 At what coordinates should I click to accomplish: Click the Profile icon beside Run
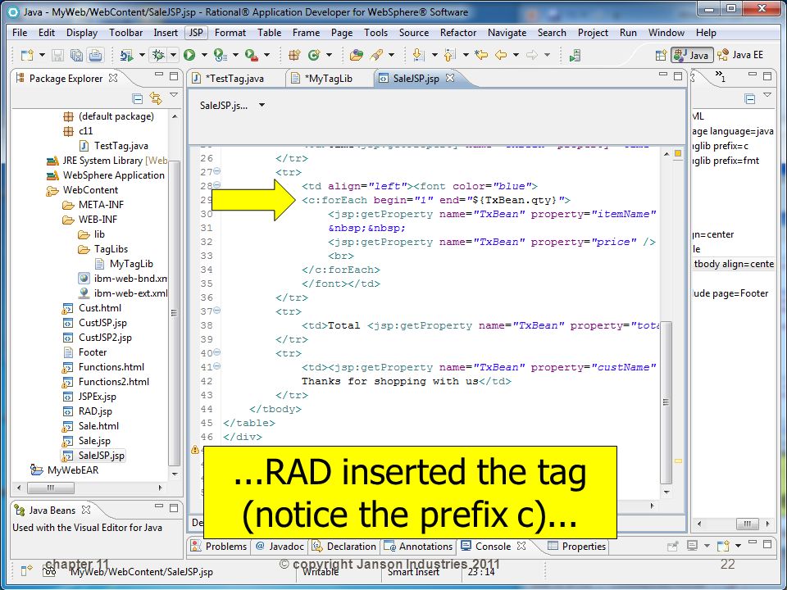(x=221, y=55)
